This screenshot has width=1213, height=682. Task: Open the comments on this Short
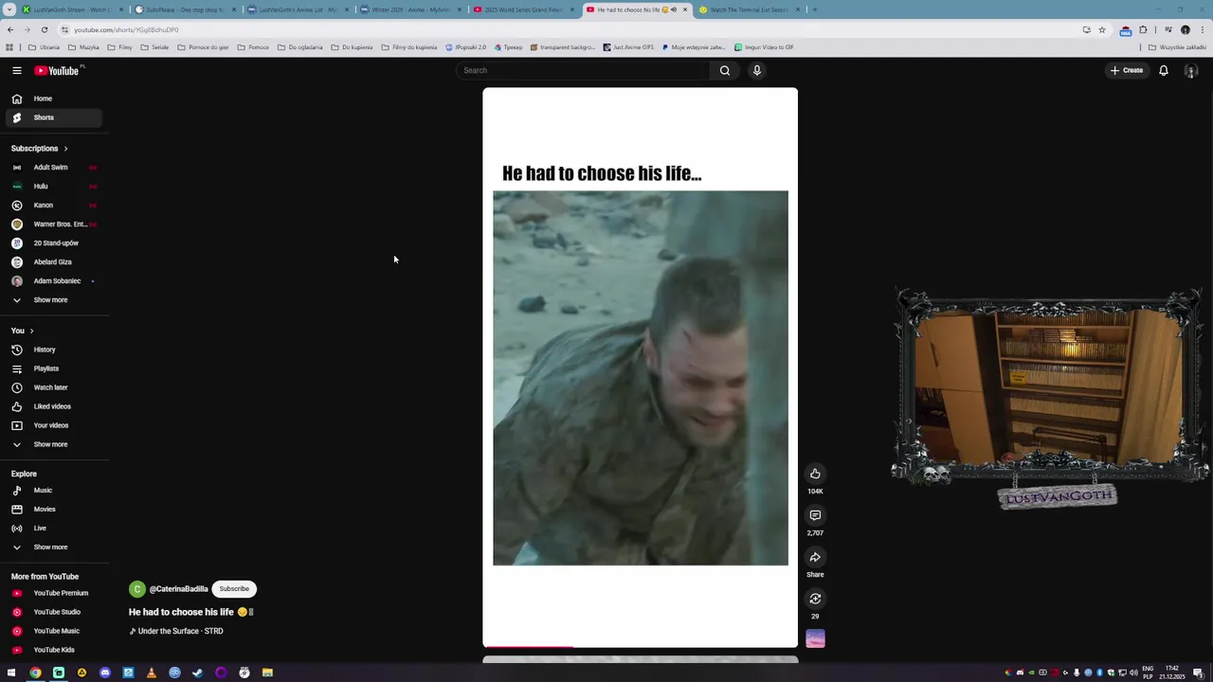point(815,515)
